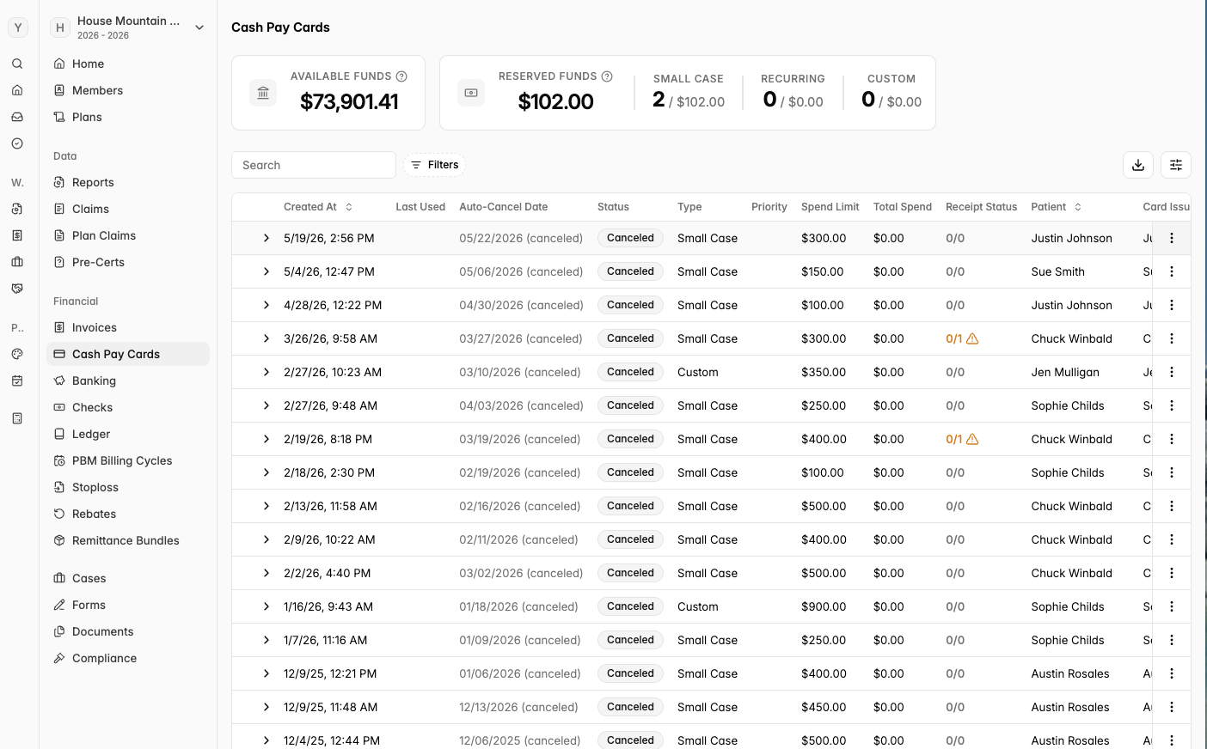
Task: Click the help icon beside Reserved Funds
Action: point(607,76)
